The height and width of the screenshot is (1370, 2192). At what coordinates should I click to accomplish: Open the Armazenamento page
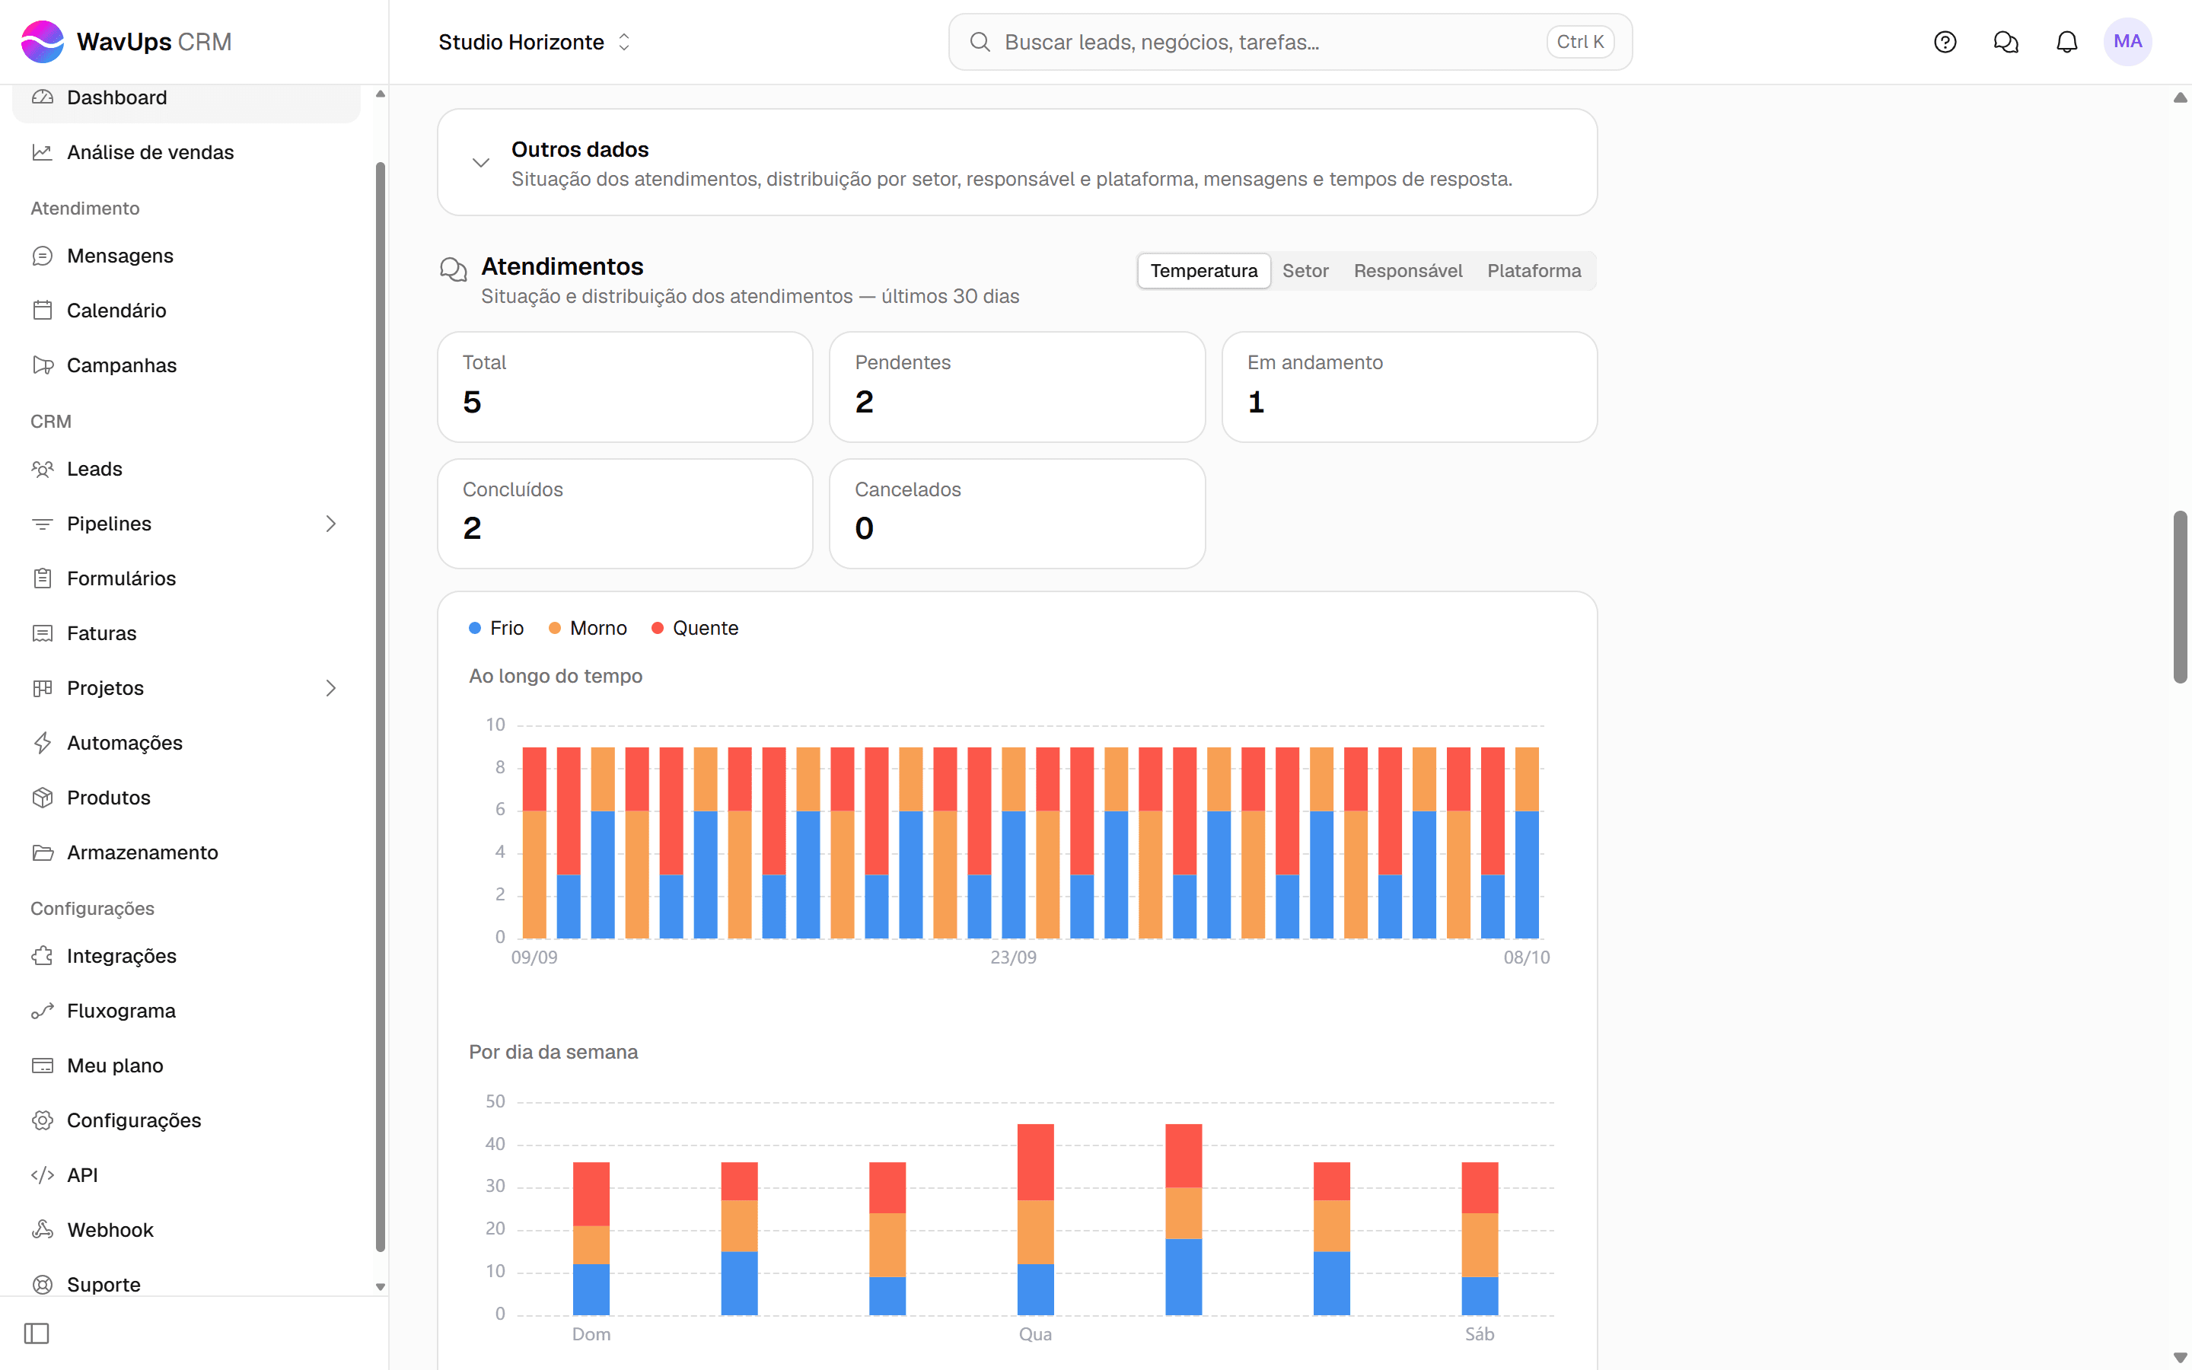[186, 852]
